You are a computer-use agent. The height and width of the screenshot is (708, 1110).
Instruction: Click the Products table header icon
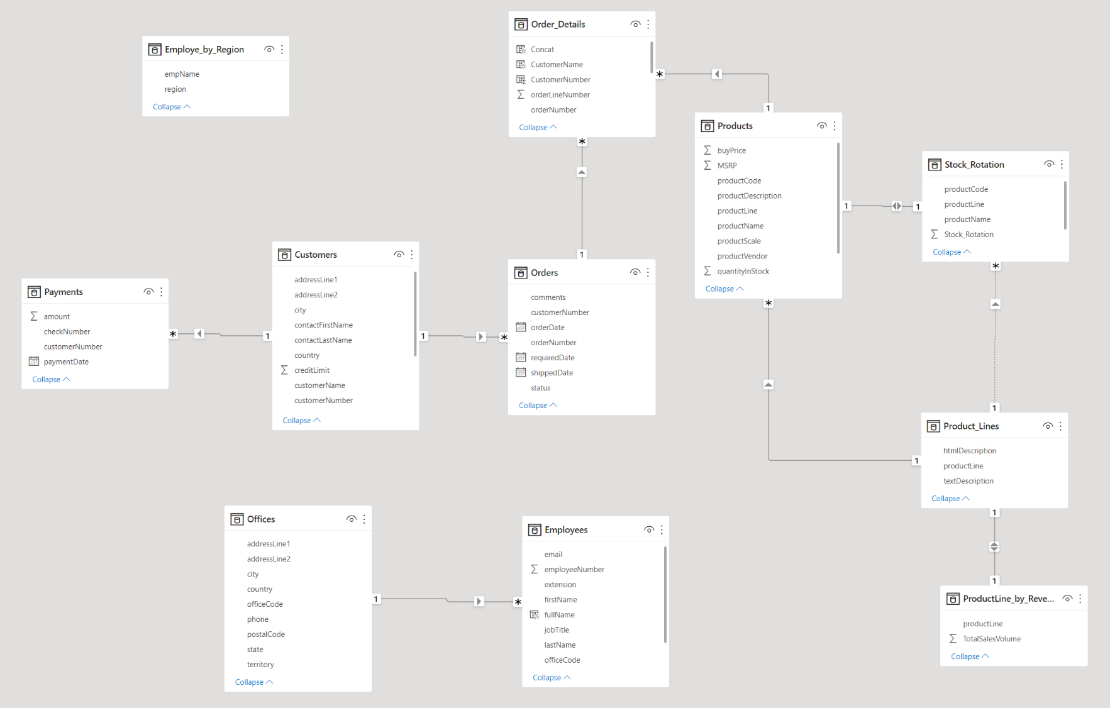(x=708, y=126)
